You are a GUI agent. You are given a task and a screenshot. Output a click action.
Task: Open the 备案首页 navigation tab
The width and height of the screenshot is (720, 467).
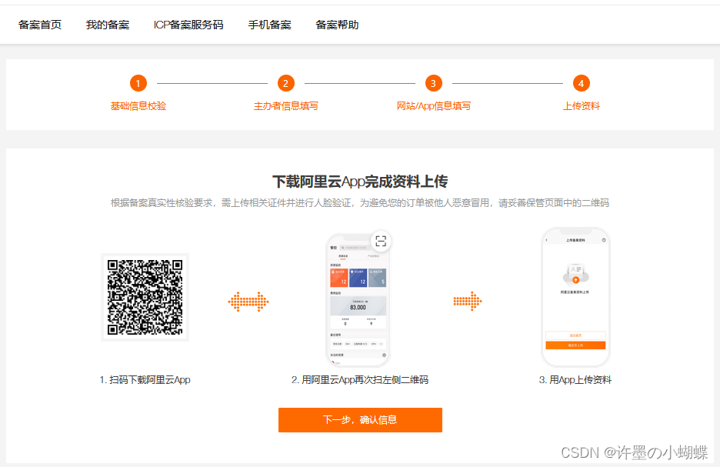coord(40,25)
